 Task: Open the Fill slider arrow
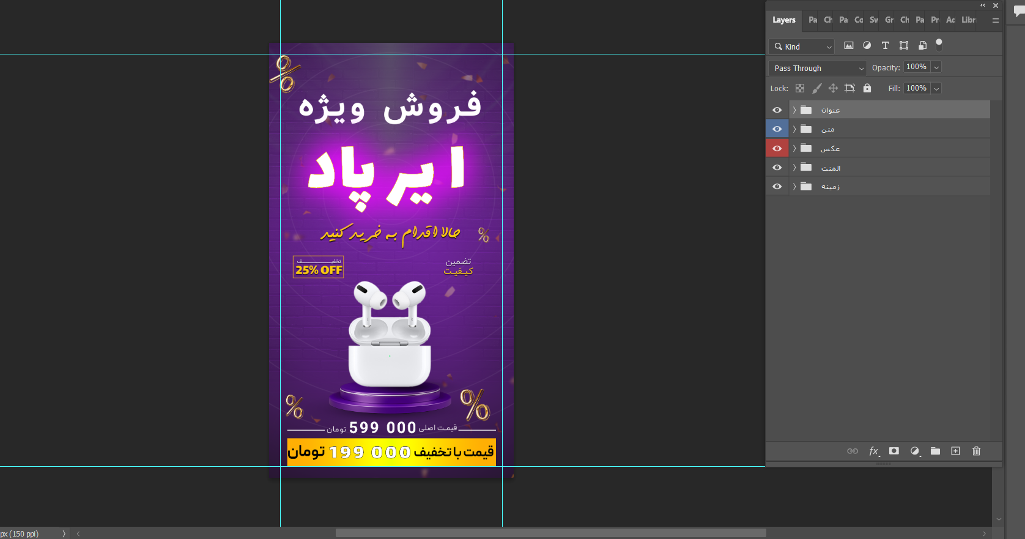(936, 89)
